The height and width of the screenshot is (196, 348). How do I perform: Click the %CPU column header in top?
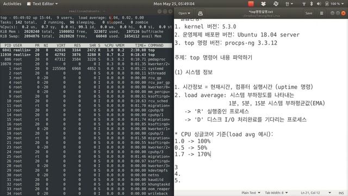tap(109, 45)
